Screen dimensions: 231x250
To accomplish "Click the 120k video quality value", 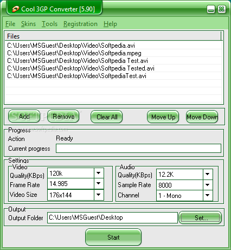I will (56, 174).
